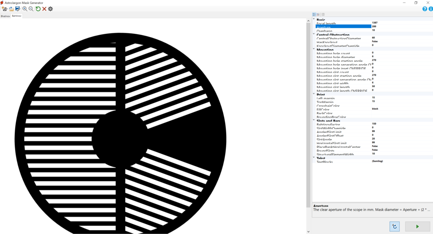Image resolution: width=433 pixels, height=234 pixels.
Task: Save the mask with disk-and-pencil icon
Action: tap(18, 9)
